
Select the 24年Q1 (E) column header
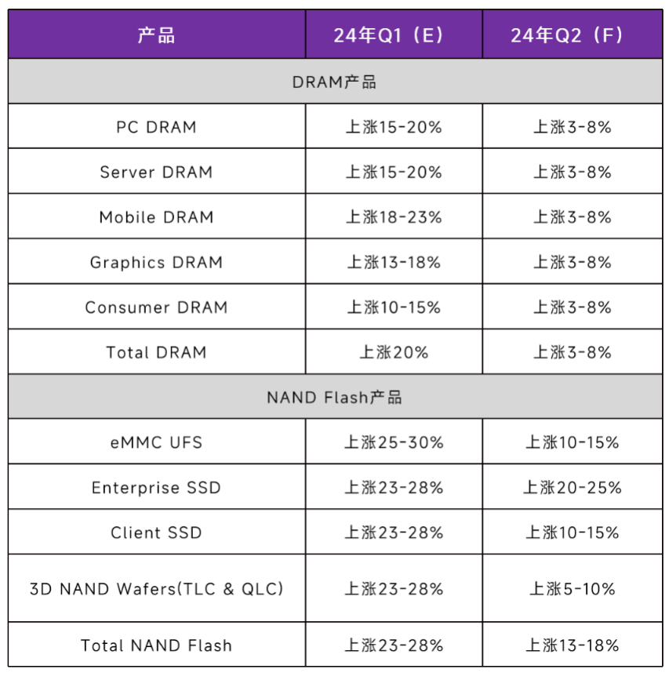click(394, 35)
